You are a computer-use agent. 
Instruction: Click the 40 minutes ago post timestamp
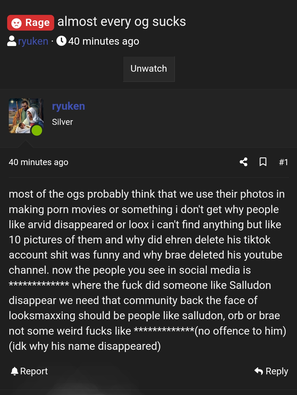(x=38, y=162)
